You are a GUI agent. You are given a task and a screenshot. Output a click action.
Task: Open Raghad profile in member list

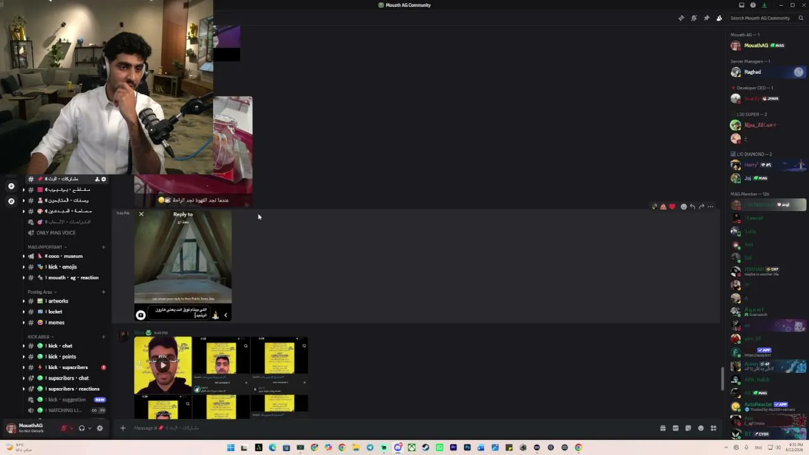767,72
